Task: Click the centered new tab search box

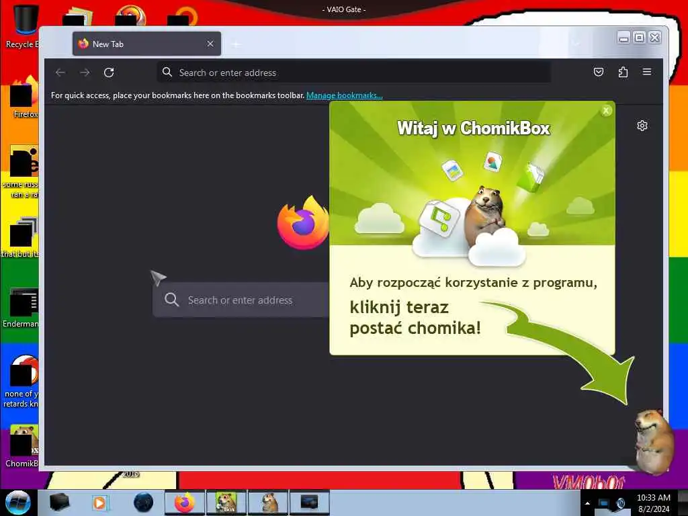Action: (241, 300)
